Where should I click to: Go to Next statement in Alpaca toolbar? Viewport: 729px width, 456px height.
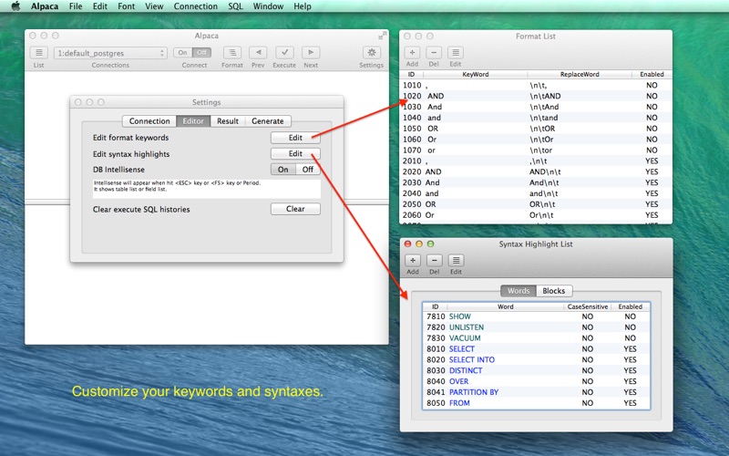311,53
